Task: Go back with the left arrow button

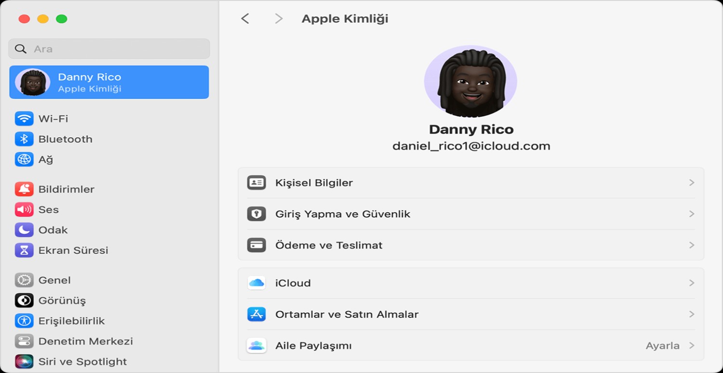Action: click(245, 19)
